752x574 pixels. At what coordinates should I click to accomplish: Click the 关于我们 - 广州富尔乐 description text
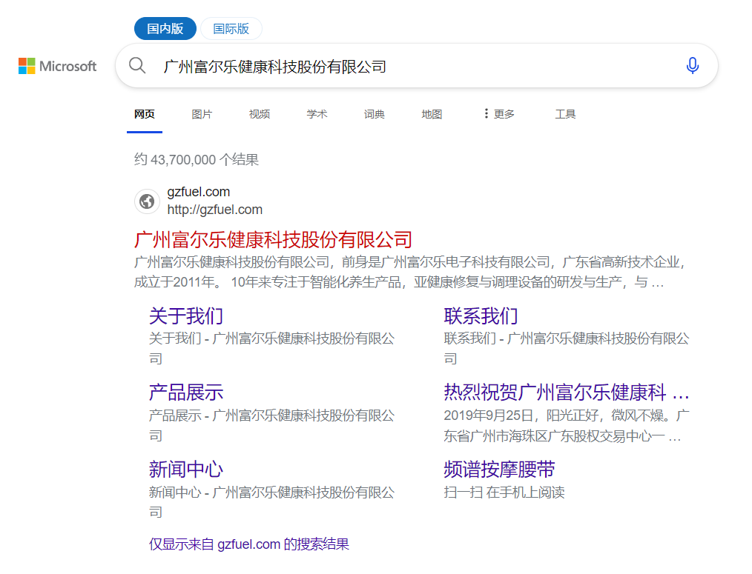click(271, 348)
